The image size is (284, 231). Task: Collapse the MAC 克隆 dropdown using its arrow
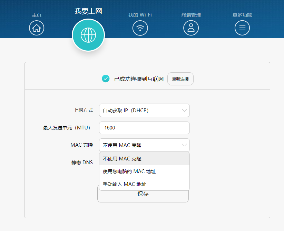(x=184, y=145)
